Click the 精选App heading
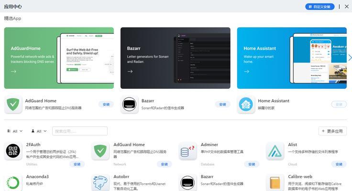352x191 pixels. [x=12, y=18]
